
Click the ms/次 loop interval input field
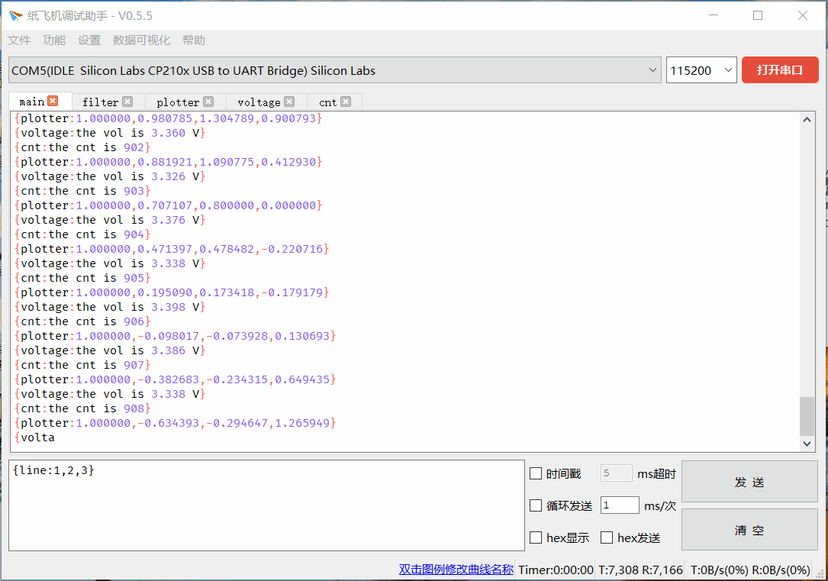(620, 505)
